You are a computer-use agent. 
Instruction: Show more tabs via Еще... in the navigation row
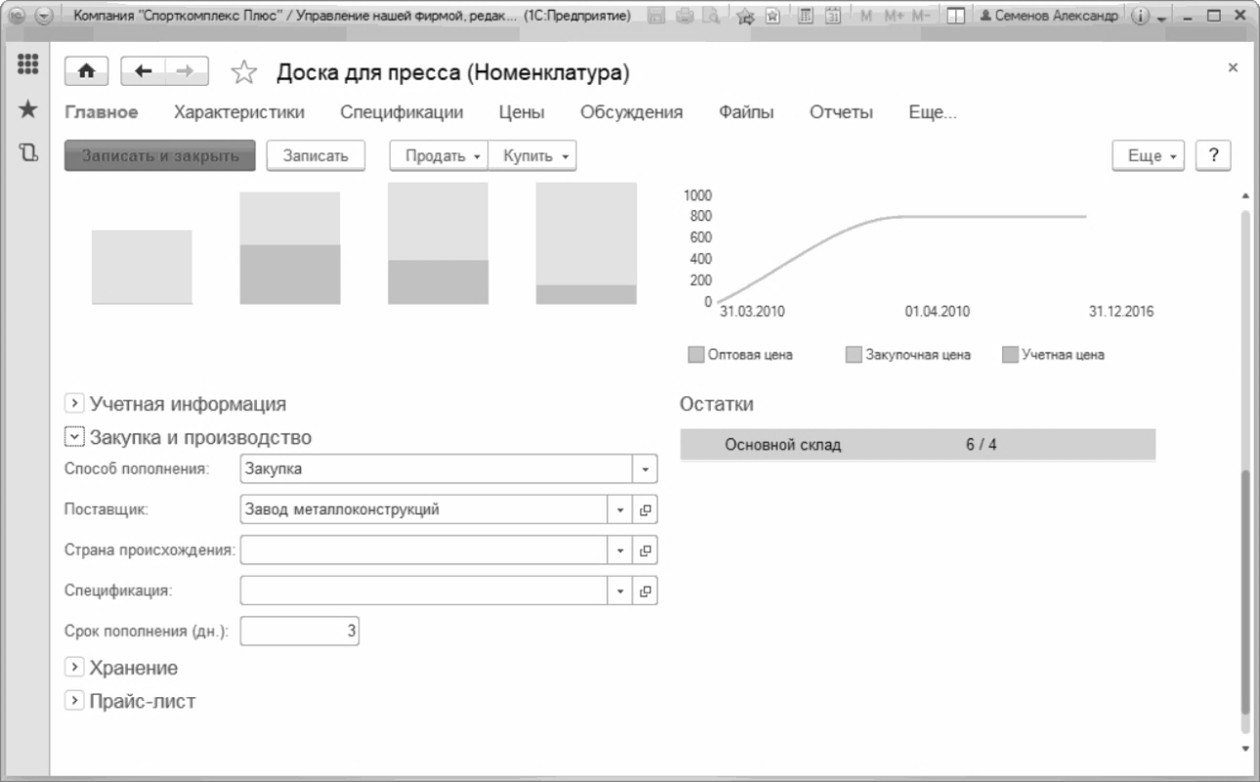932,113
